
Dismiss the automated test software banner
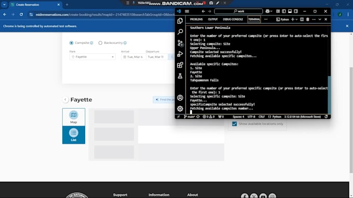[347, 26]
